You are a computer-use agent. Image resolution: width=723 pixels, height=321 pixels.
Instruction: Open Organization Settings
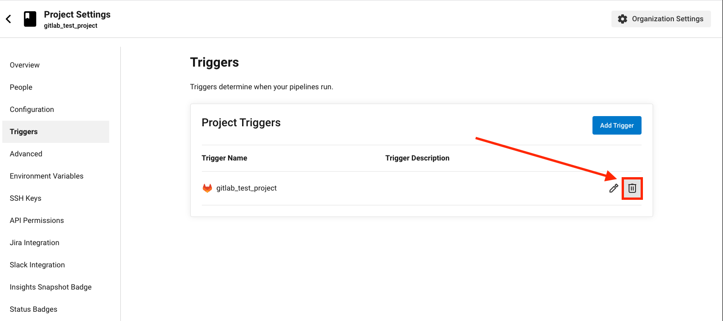661,19
